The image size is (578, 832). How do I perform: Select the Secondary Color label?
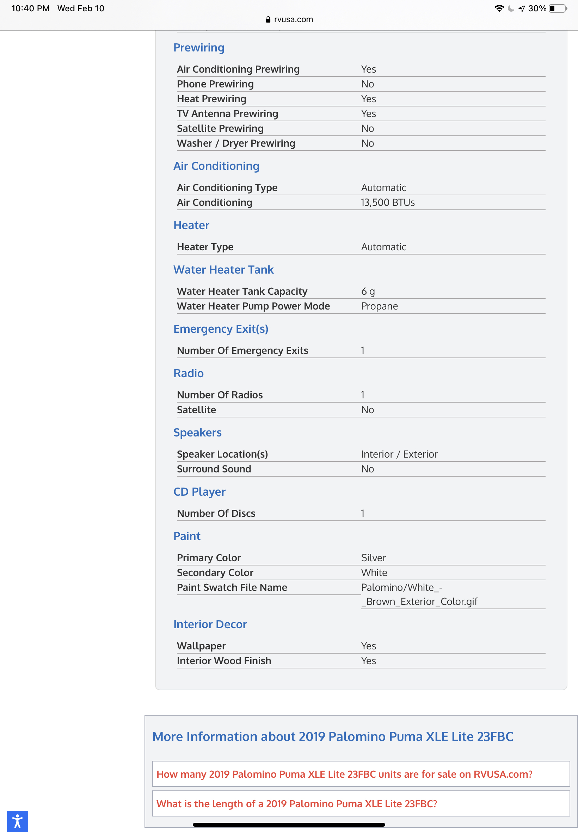(x=215, y=573)
